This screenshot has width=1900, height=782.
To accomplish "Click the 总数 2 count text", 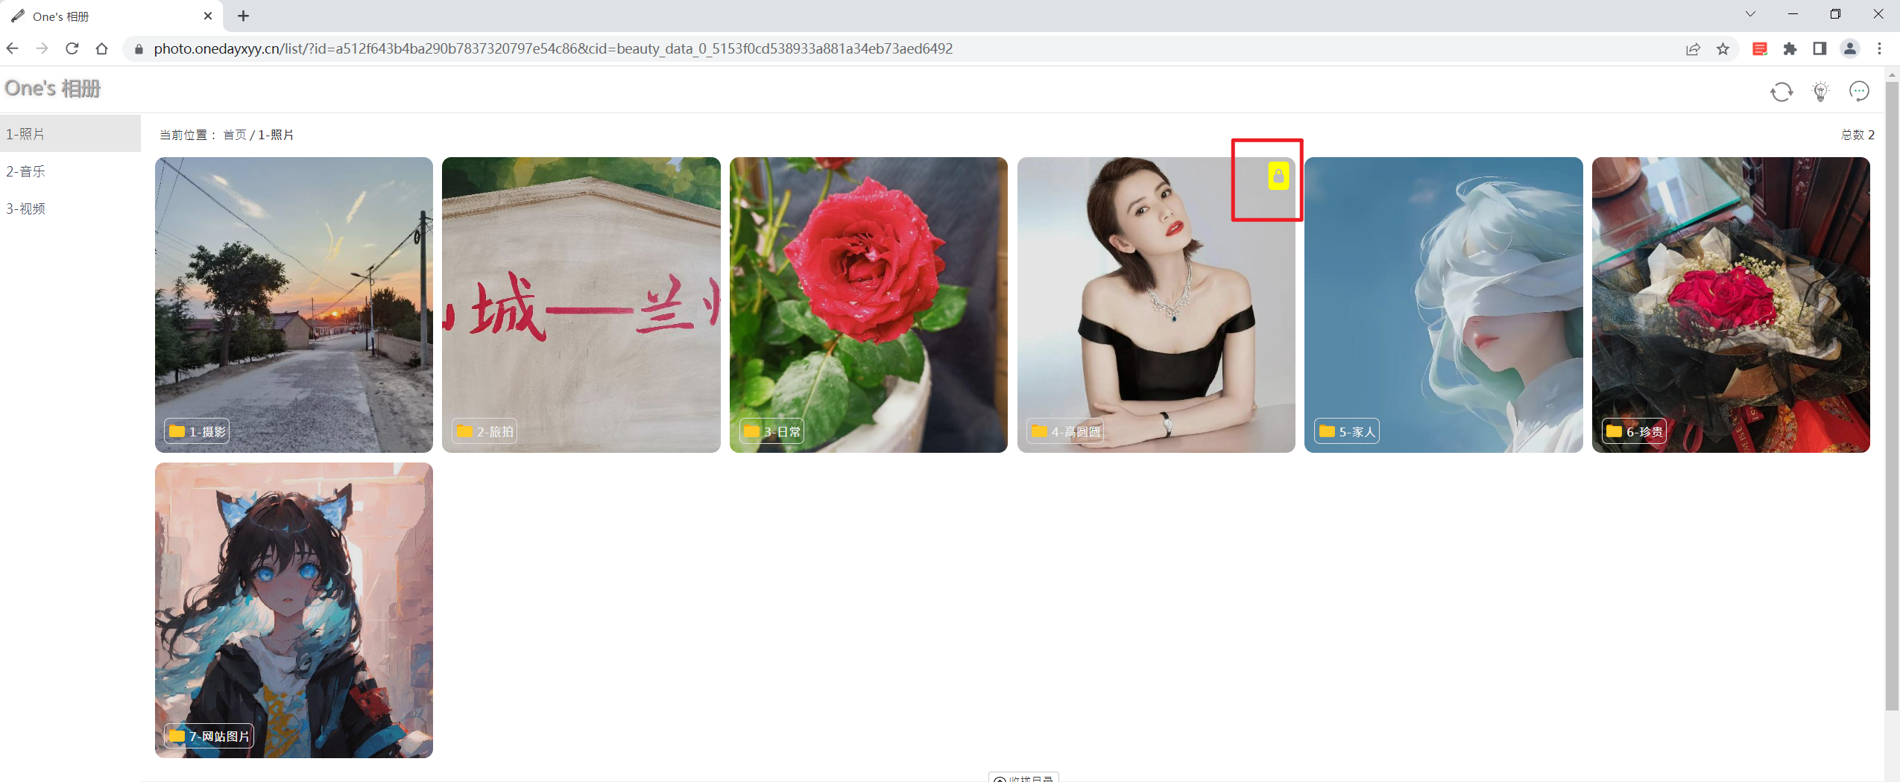I will pyautogui.click(x=1858, y=135).
